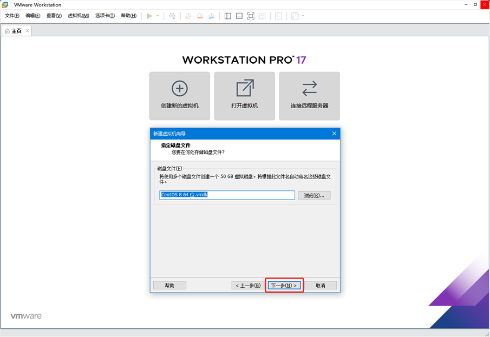Go back with the 上一步(B) button
The image size is (490, 337).
(x=248, y=286)
